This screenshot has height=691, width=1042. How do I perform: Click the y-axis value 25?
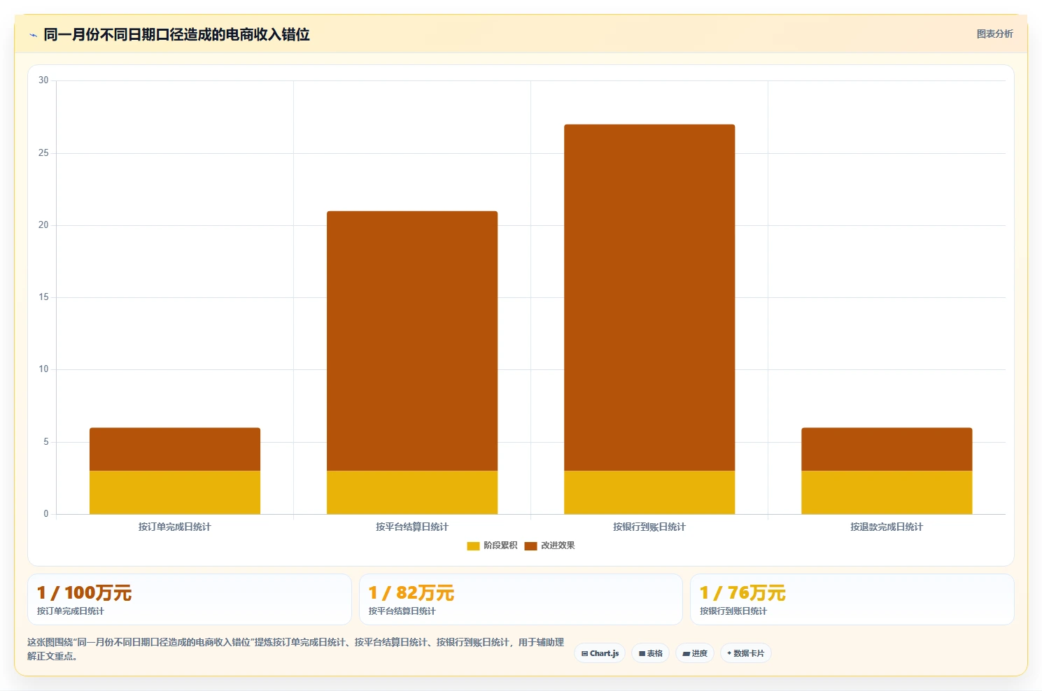(43, 153)
